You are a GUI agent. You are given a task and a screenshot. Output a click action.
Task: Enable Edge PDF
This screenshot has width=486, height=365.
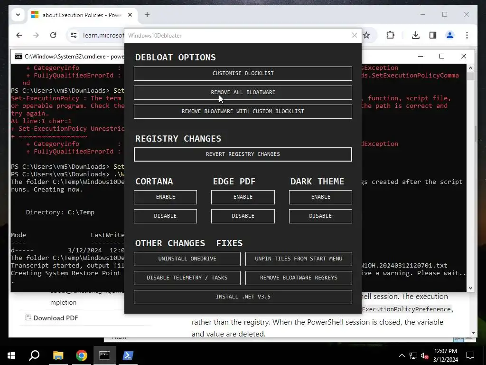point(243,197)
